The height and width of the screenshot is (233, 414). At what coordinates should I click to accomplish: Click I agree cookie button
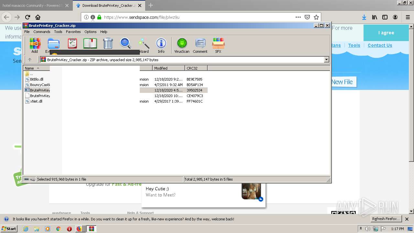point(386,33)
